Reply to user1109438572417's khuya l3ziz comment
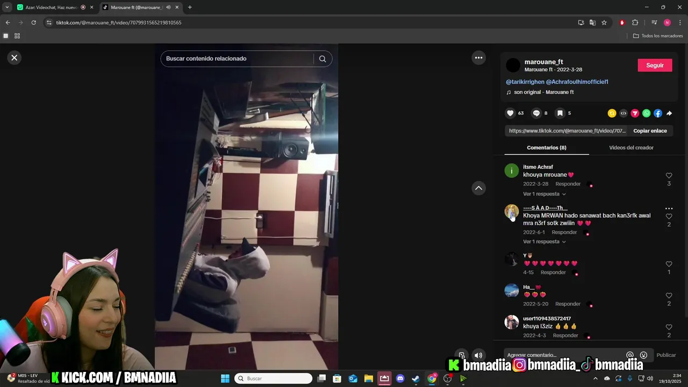The width and height of the screenshot is (688, 387). pos(565,335)
